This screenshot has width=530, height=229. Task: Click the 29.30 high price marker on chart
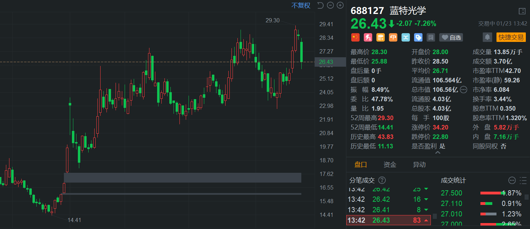(x=272, y=20)
